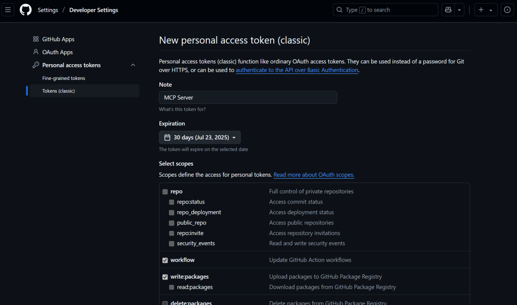Open the Expiration 30 days dropdown
Screen dimensions: 517x305
(200, 137)
